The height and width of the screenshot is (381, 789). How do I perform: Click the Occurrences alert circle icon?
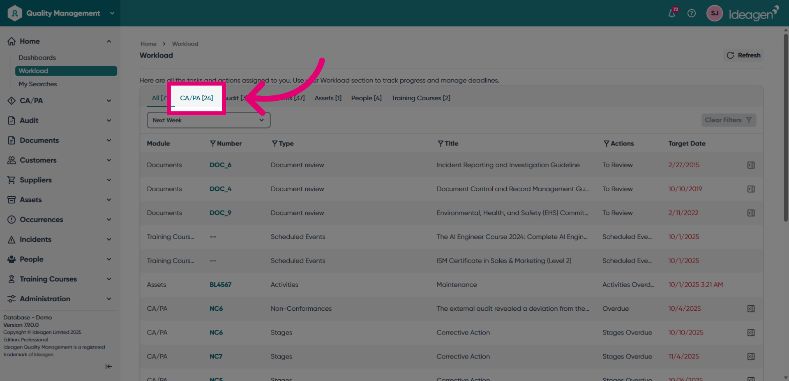click(x=12, y=219)
